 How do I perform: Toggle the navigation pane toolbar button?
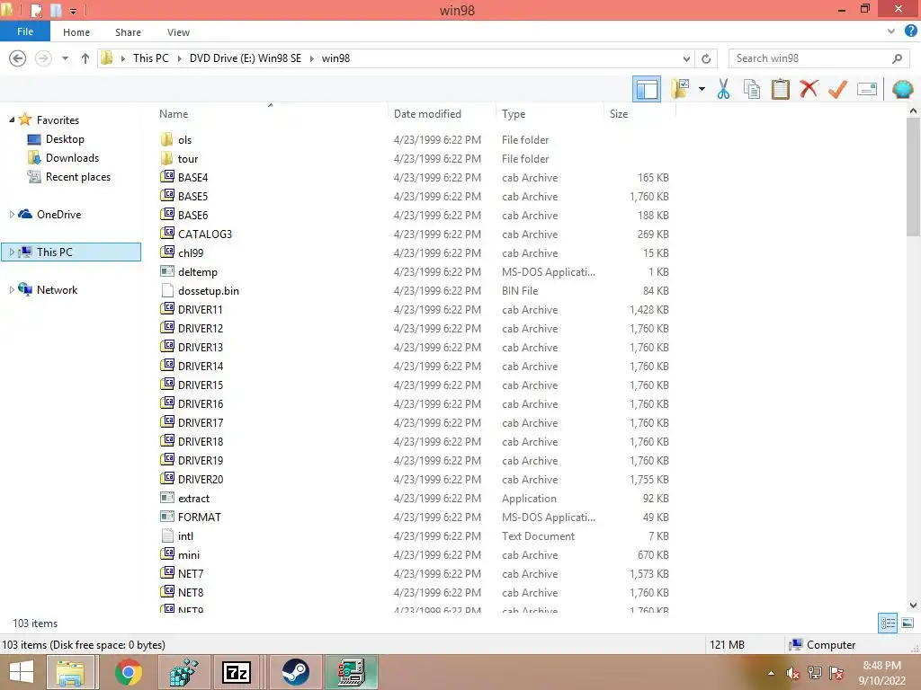(646, 89)
